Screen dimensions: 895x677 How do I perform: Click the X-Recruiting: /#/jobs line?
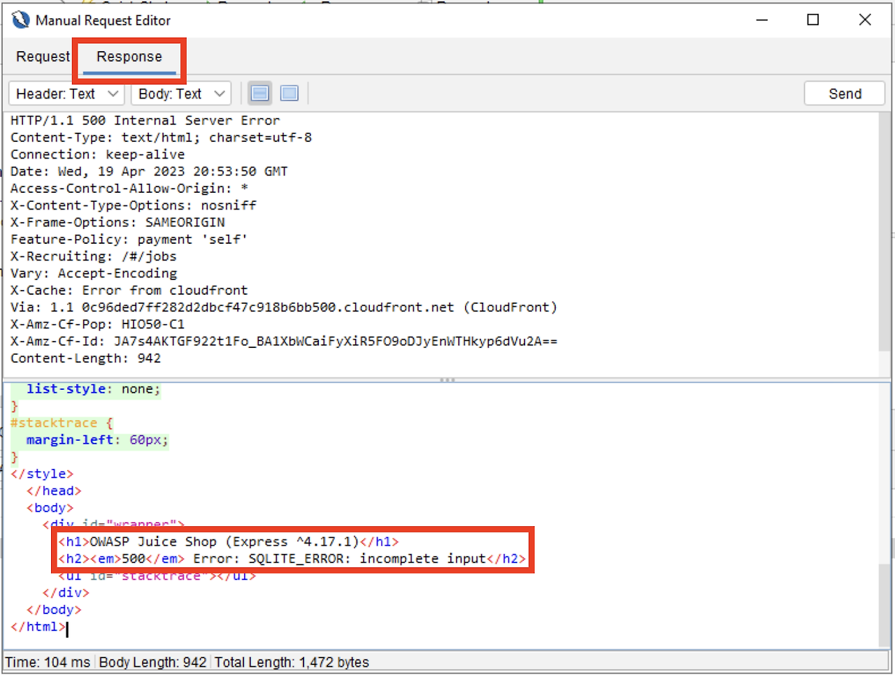pos(93,256)
